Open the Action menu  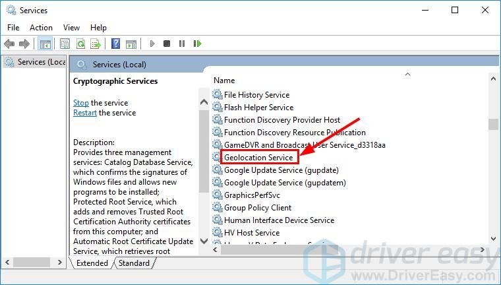(x=41, y=27)
